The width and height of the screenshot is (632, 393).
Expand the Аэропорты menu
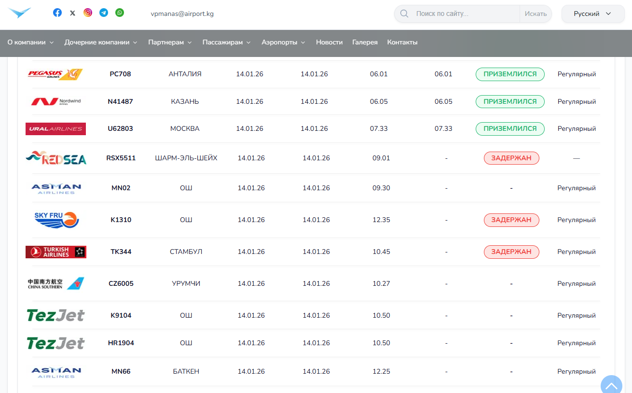pos(283,42)
